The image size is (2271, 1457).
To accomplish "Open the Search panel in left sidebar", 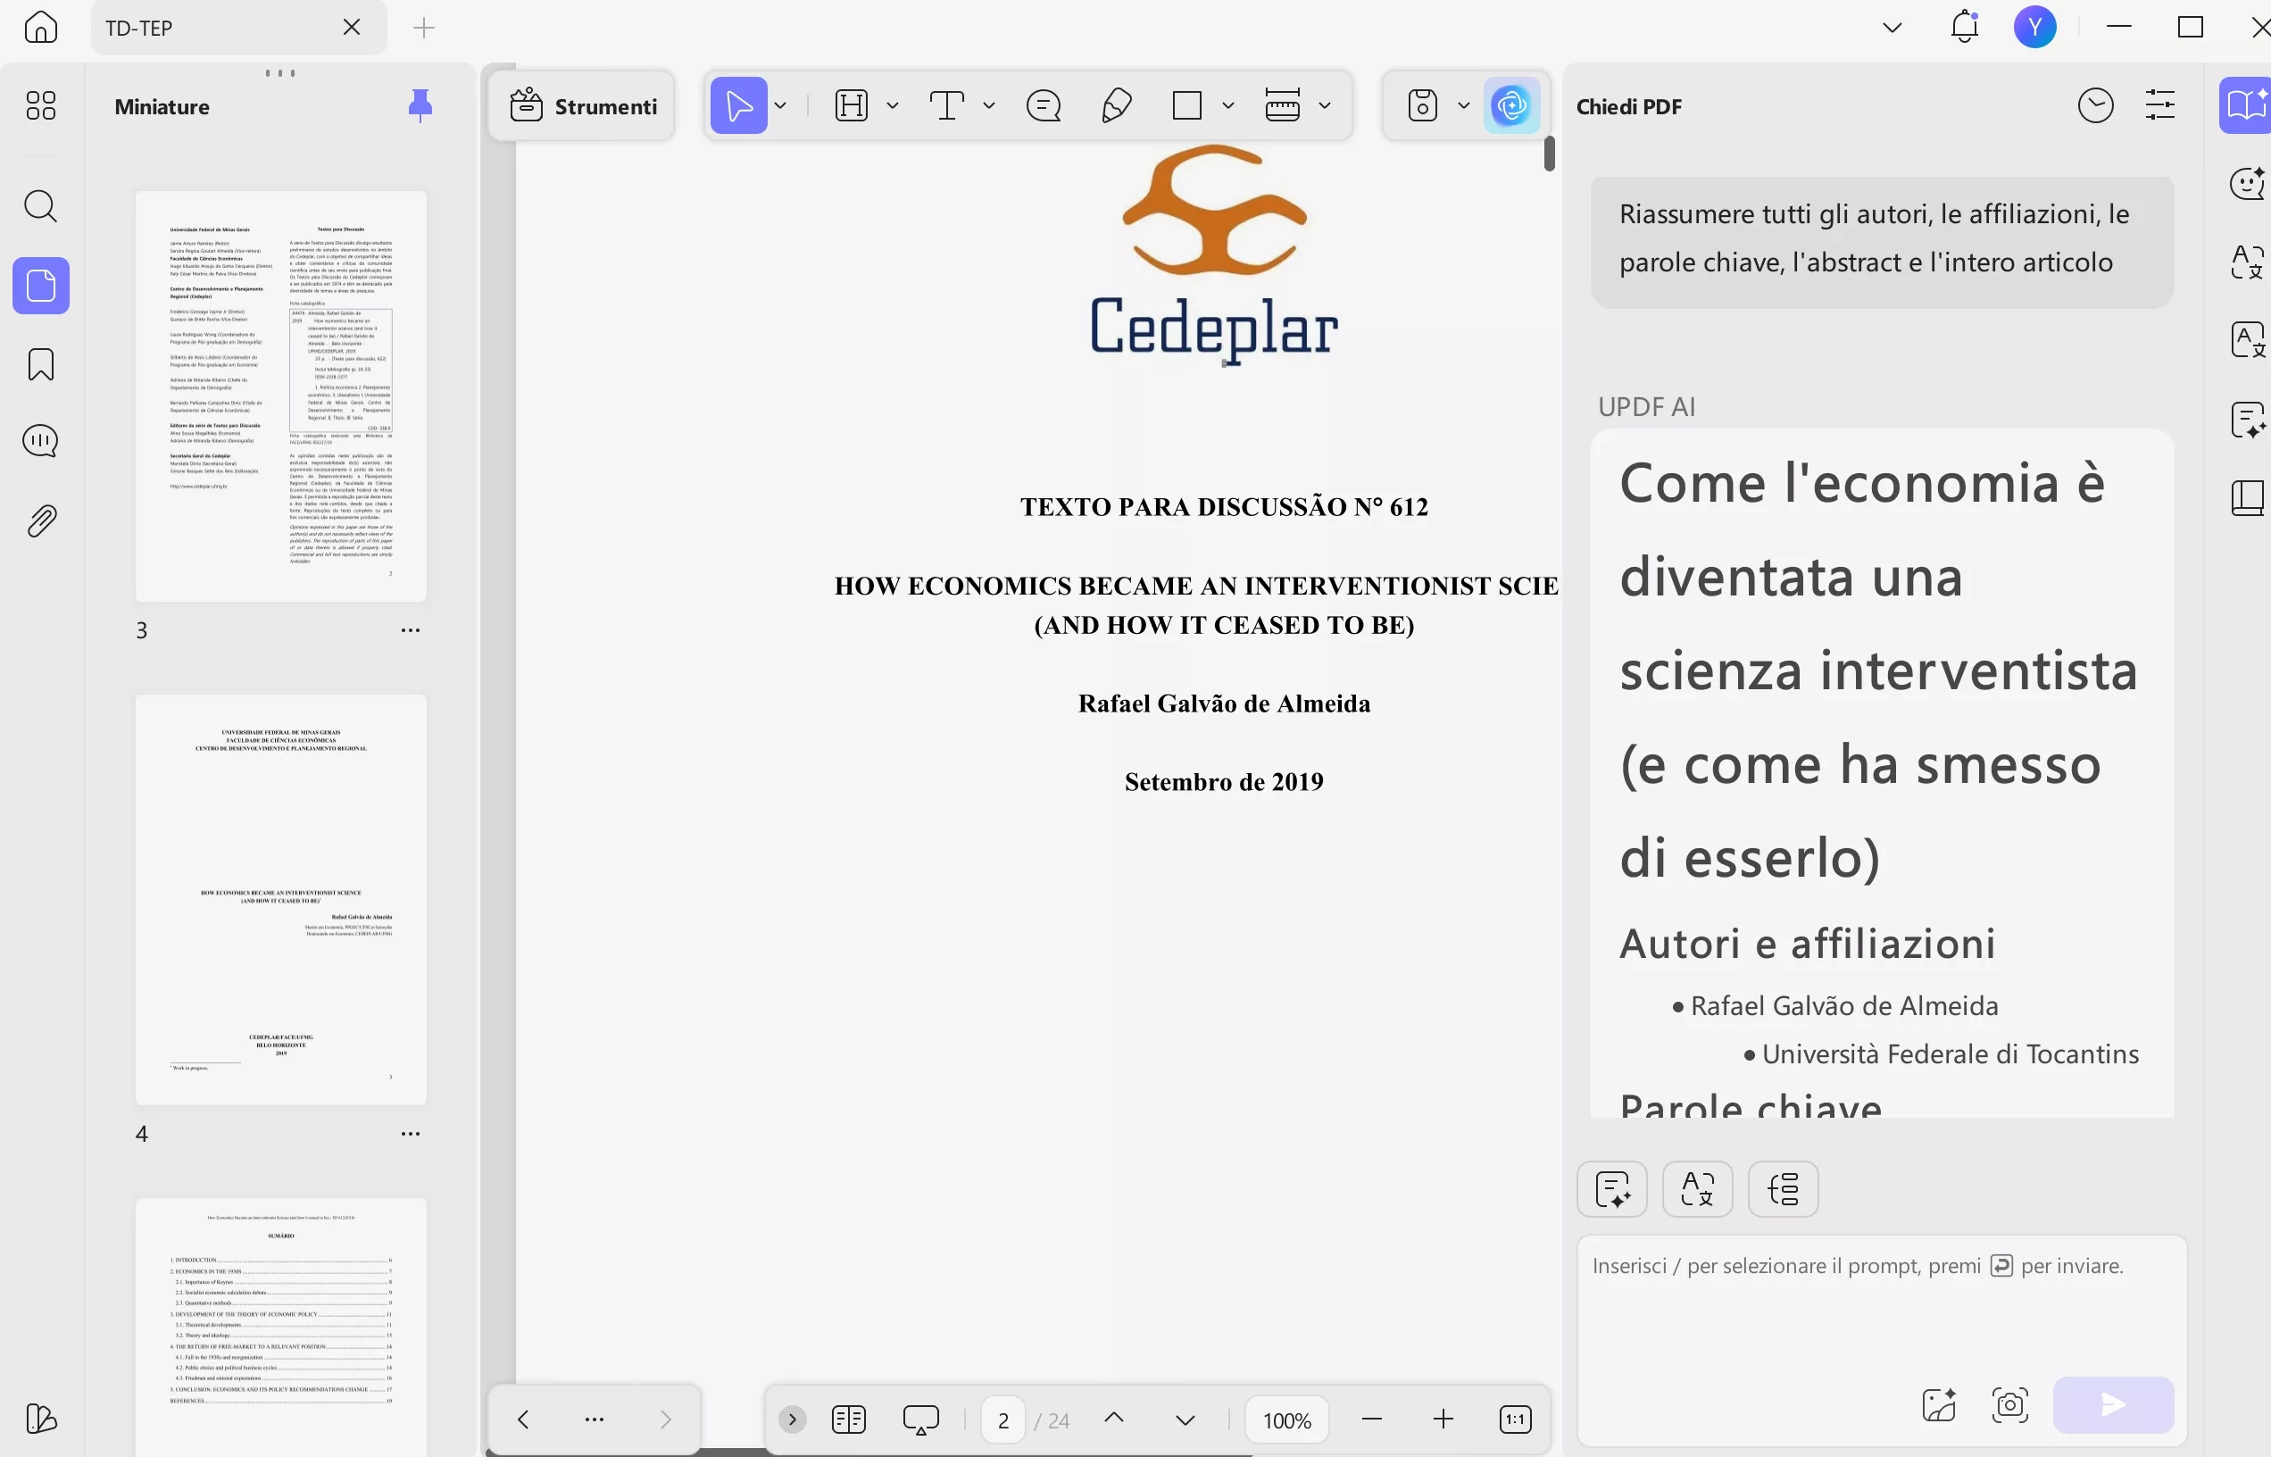I will [x=41, y=206].
